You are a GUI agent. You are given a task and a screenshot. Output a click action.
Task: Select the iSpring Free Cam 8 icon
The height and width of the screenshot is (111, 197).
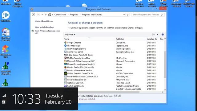65,52
